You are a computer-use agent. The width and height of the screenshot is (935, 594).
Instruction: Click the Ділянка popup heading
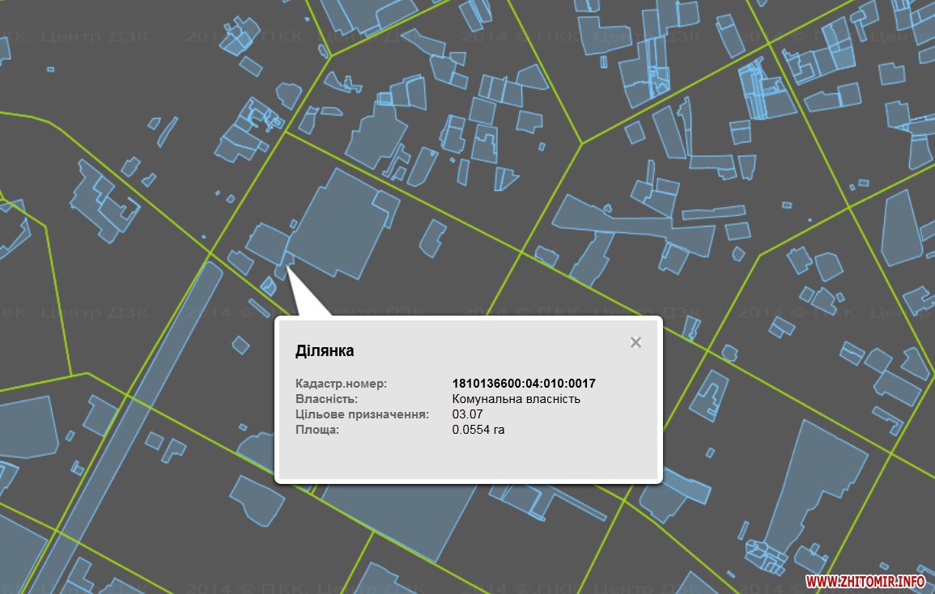coord(325,351)
